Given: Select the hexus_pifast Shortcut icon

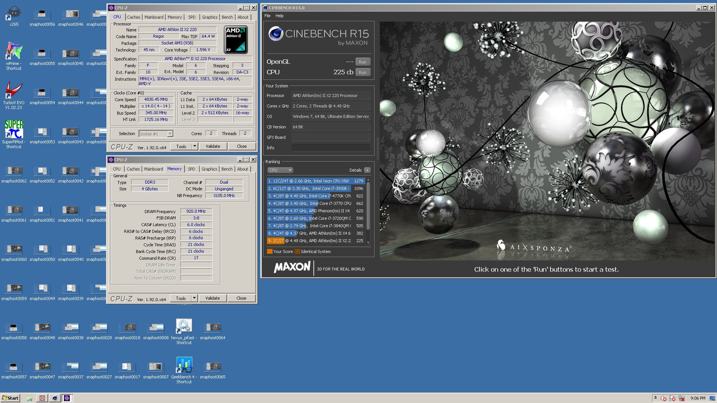Looking at the screenshot, I should coord(184,331).
